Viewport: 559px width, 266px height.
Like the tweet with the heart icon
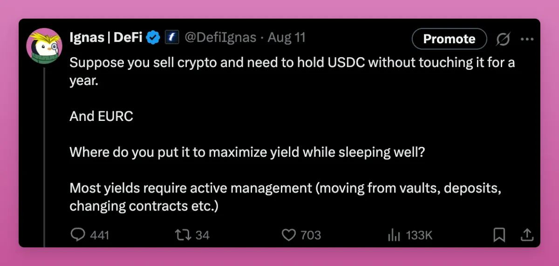tap(289, 235)
